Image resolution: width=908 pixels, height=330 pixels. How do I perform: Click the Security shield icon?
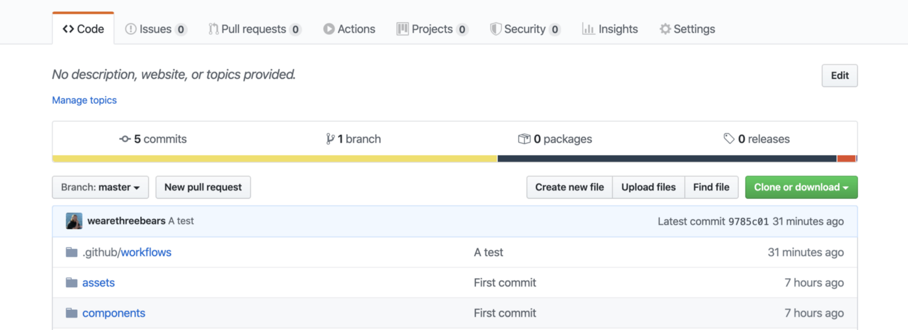click(x=496, y=29)
